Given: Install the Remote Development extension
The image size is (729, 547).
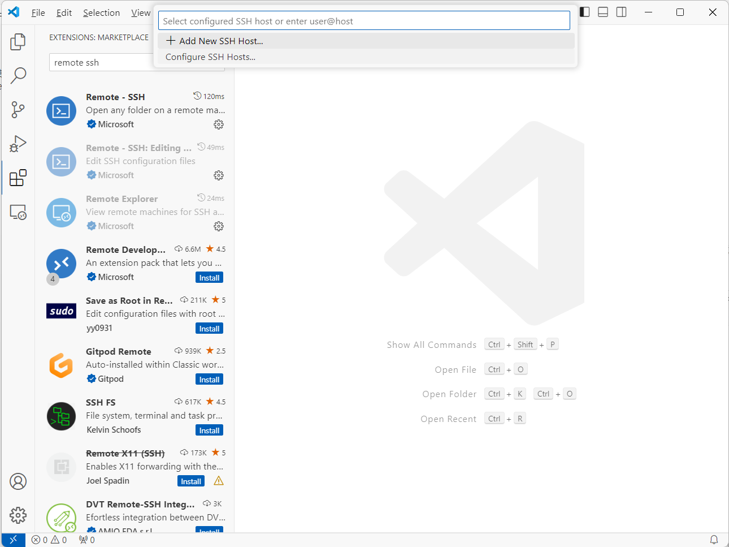Looking at the screenshot, I should pyautogui.click(x=209, y=278).
